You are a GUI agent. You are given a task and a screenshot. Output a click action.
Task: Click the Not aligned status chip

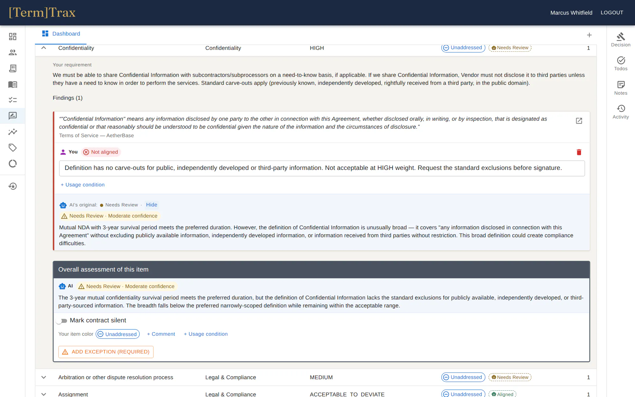pos(101,152)
